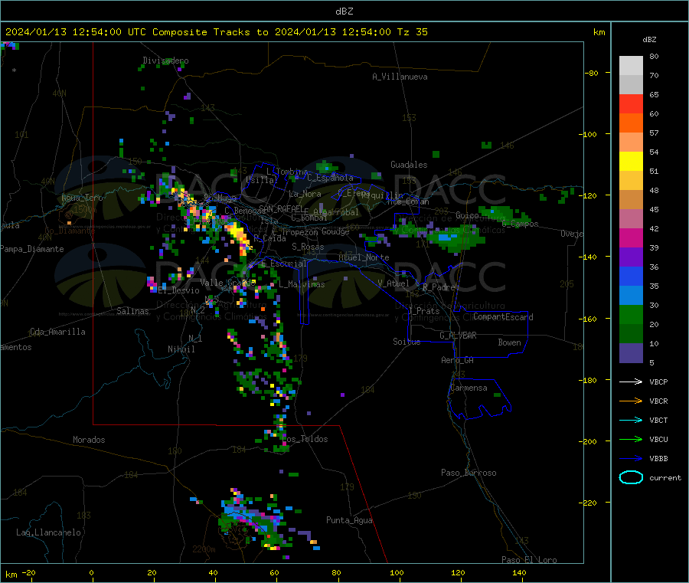Click the 60 km horizontal axis tick label
Image resolution: width=689 pixels, height=583 pixels.
click(x=274, y=572)
